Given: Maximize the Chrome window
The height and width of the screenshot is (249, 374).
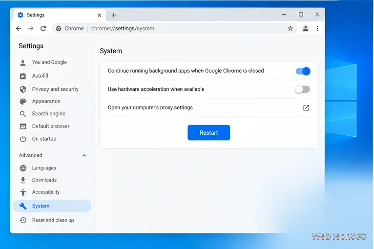Looking at the screenshot, I should (x=301, y=15).
